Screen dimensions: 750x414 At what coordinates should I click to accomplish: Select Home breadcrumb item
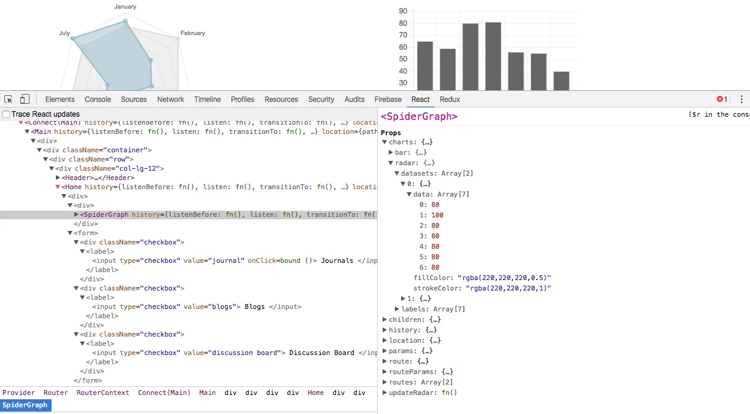click(x=316, y=393)
